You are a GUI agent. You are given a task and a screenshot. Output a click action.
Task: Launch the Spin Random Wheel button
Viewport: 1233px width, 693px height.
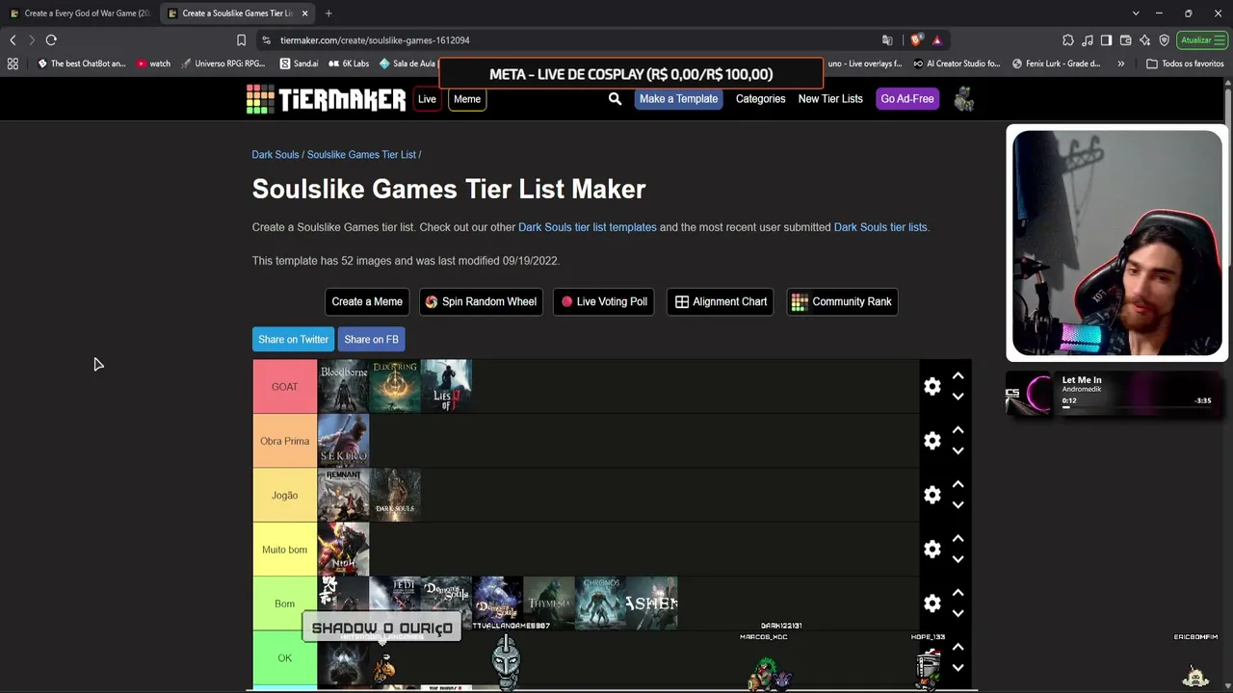point(481,301)
